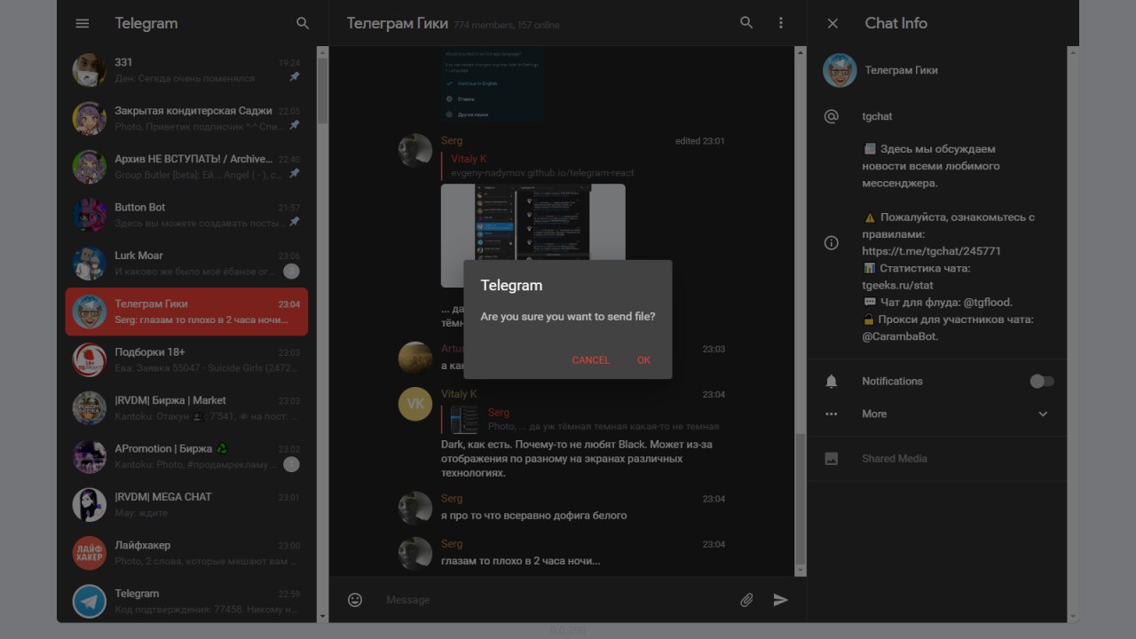Confirm sending file with OK
The height and width of the screenshot is (639, 1136).
pyautogui.click(x=644, y=360)
